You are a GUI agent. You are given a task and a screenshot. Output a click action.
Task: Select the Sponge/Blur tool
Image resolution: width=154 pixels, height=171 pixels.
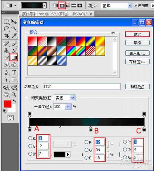pyautogui.click(x=14, y=64)
